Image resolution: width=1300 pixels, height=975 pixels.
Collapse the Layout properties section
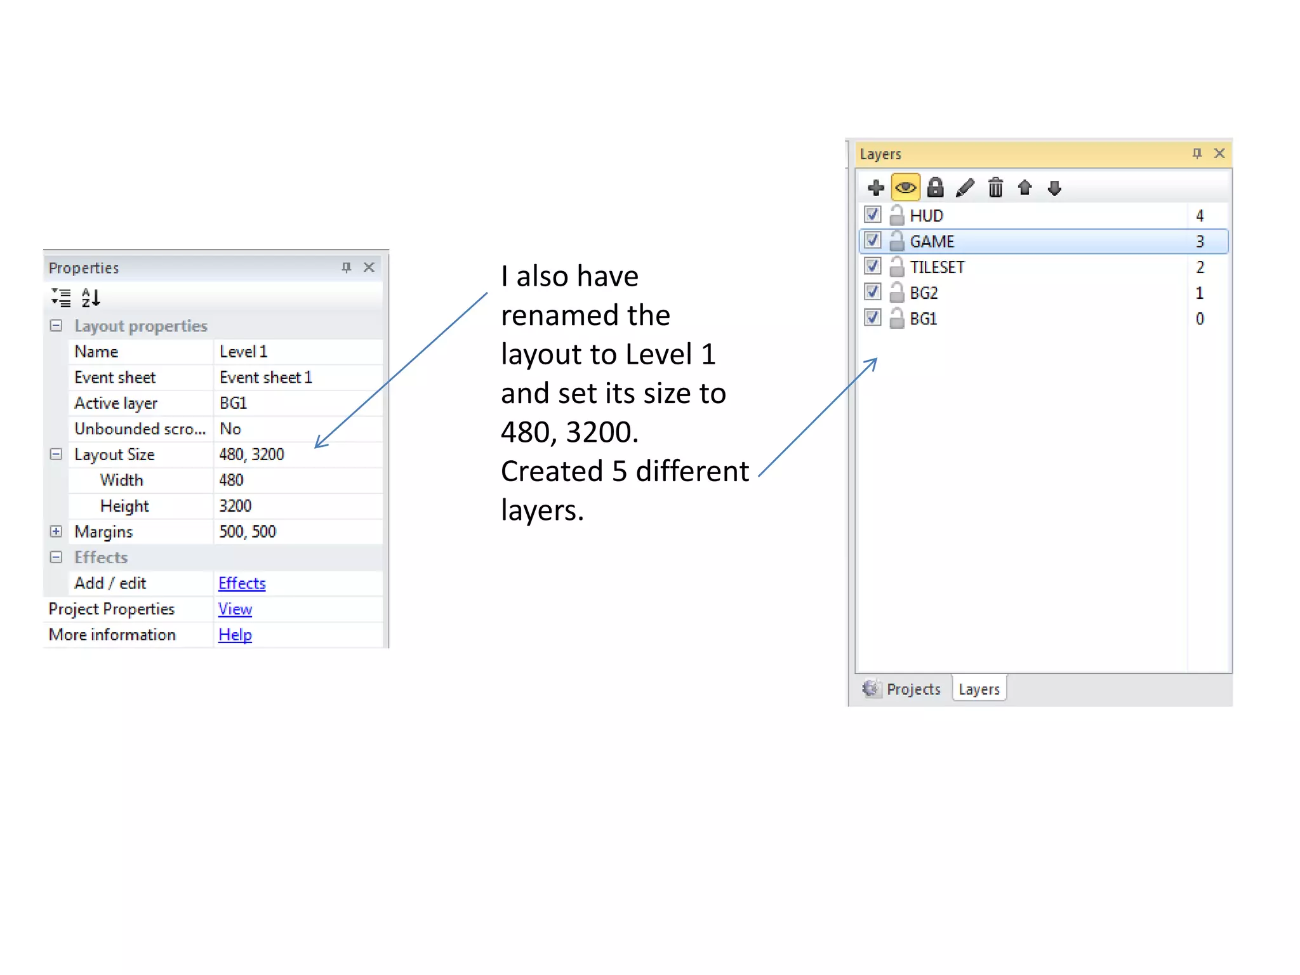coord(56,326)
